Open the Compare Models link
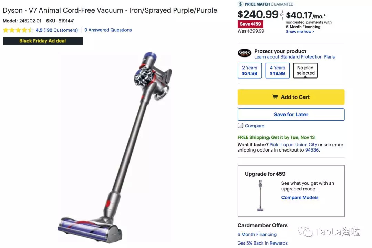Viewport: 372px width, 248px height. tap(300, 197)
